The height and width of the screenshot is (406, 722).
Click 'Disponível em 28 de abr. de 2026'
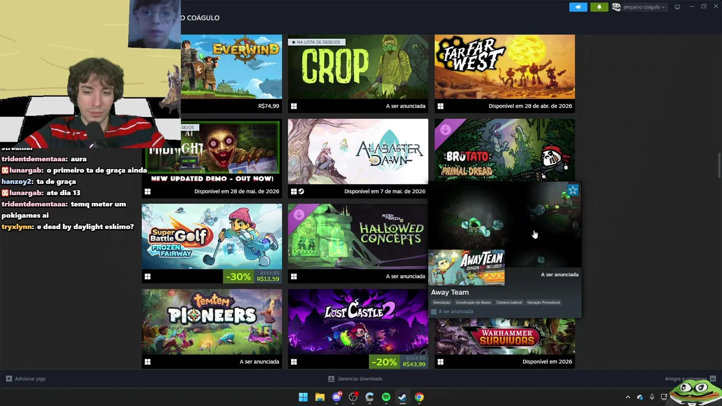(530, 106)
